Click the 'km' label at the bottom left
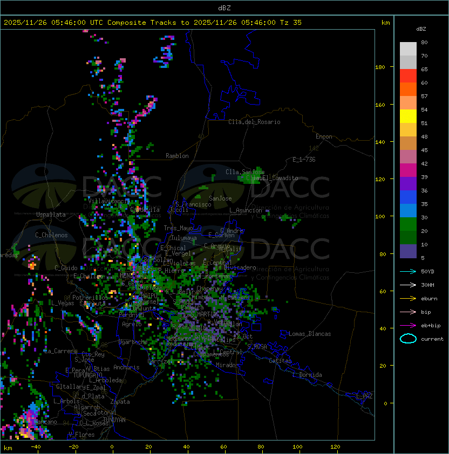This screenshot has height=454, width=449. click(8, 448)
